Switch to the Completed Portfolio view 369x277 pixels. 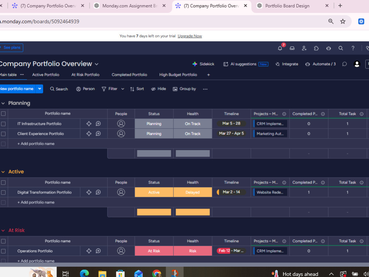pyautogui.click(x=130, y=75)
